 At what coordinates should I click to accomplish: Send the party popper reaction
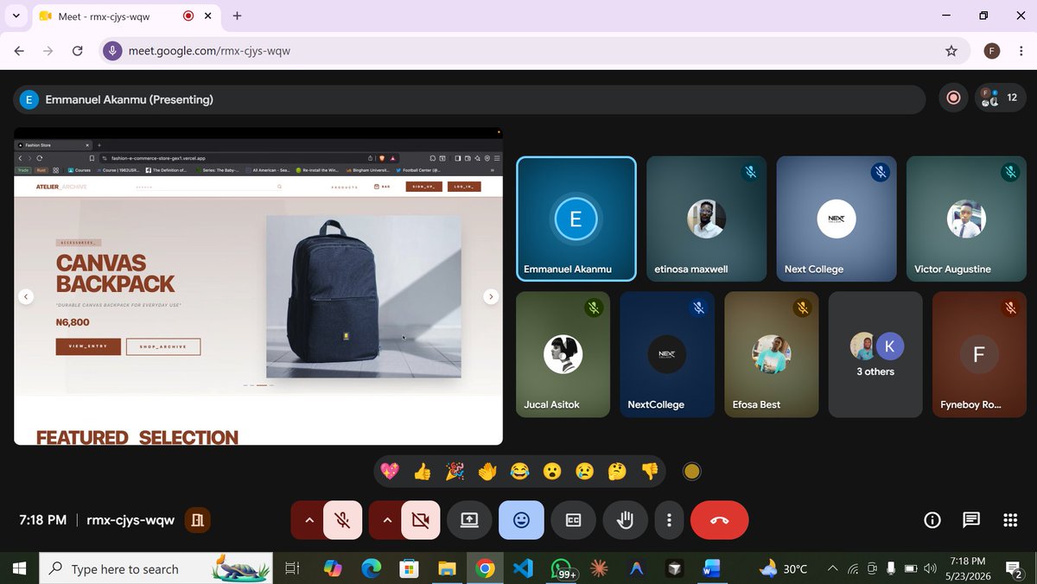[x=455, y=472]
